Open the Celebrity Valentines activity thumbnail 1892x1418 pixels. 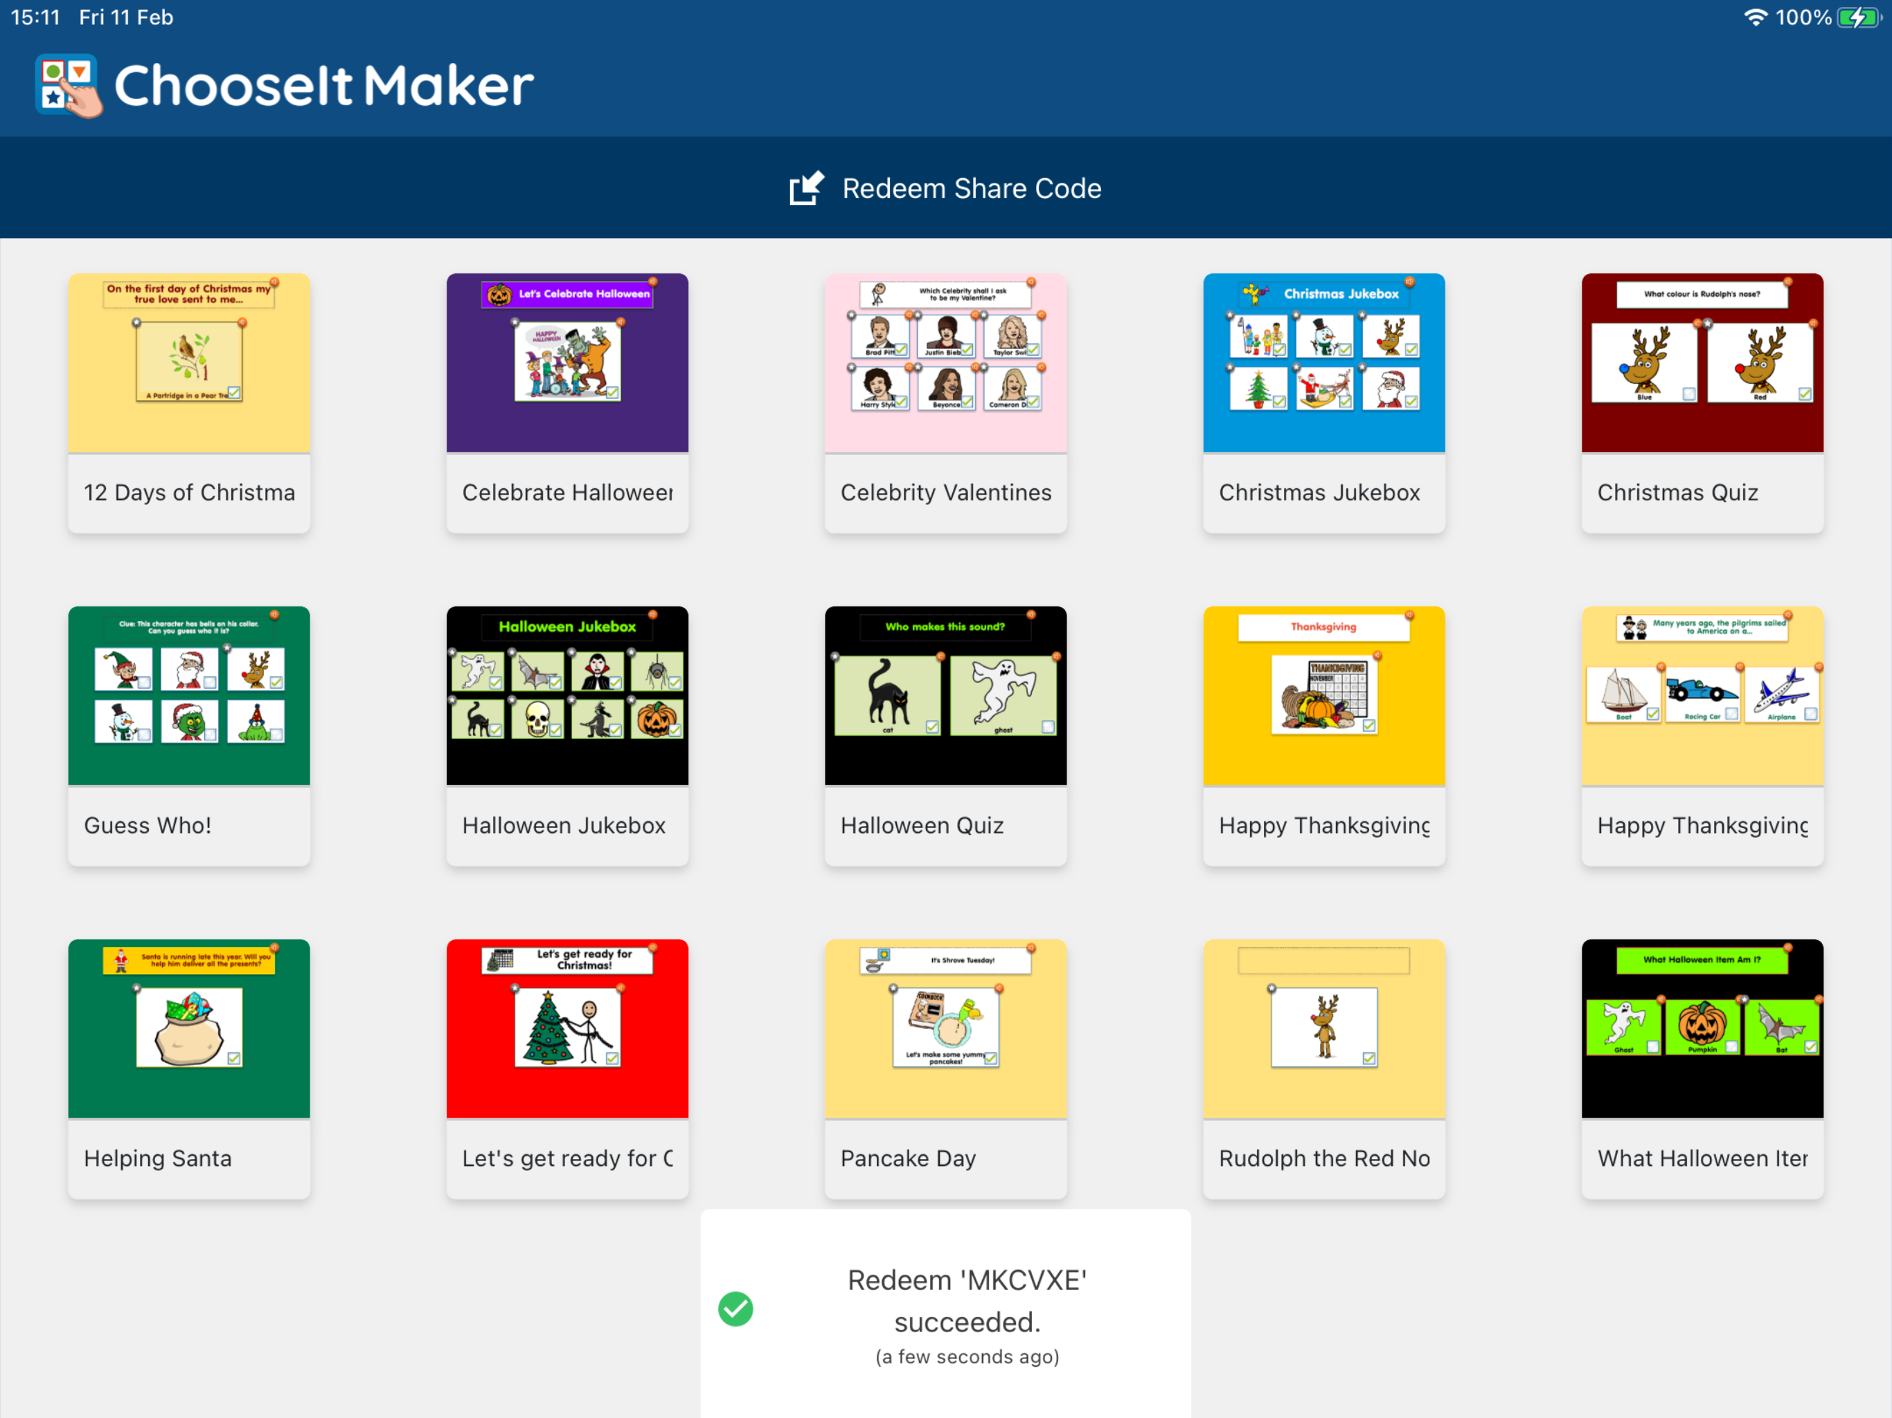[945, 363]
